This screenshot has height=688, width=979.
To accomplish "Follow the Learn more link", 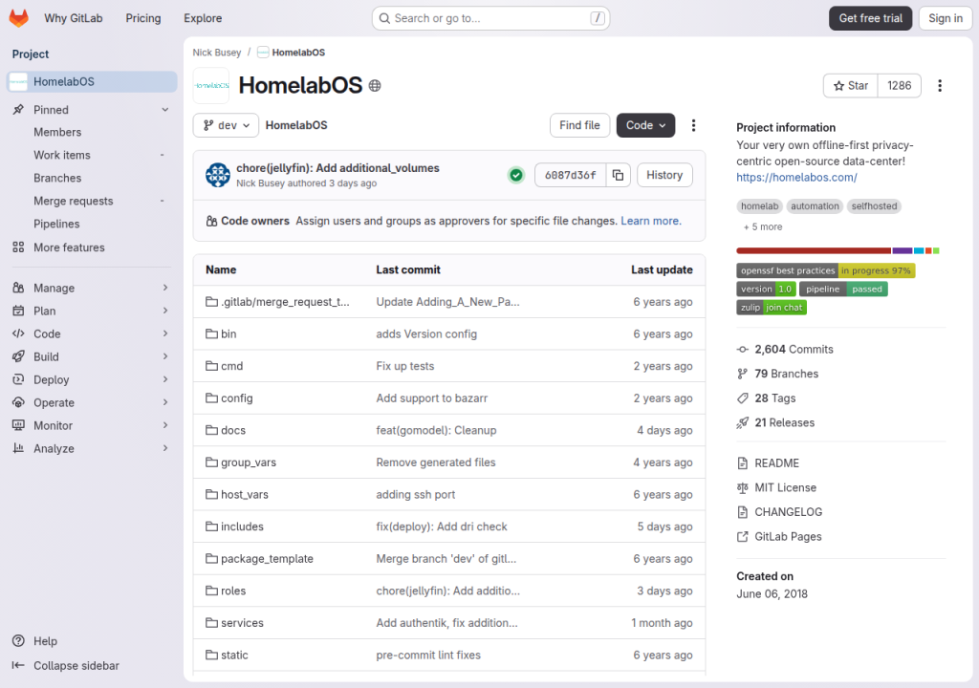I will pos(650,221).
